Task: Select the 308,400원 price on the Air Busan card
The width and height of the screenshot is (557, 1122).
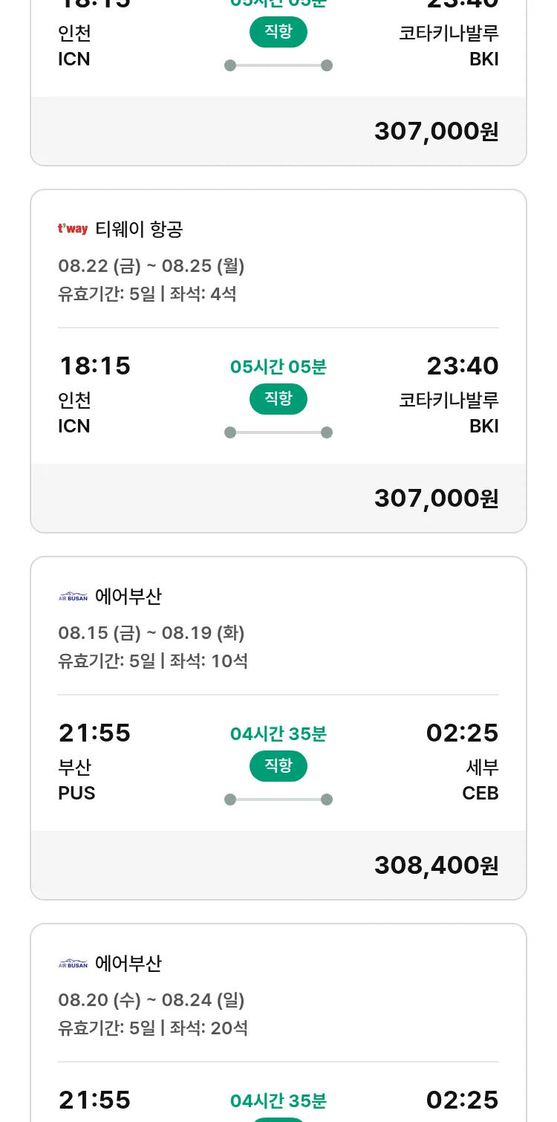Action: pyautogui.click(x=436, y=865)
